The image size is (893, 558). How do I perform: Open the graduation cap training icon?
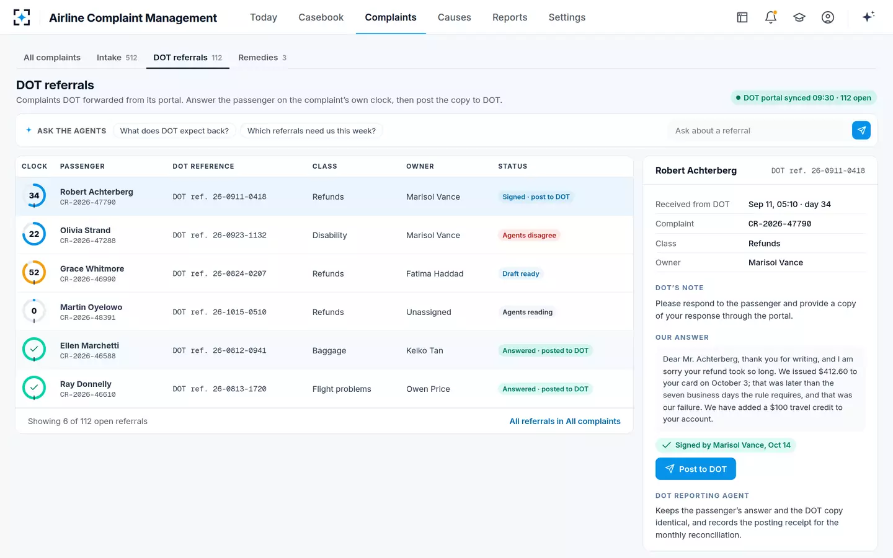tap(799, 17)
